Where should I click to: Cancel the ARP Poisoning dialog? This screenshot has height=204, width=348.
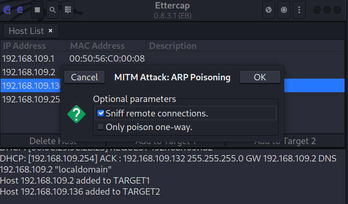pos(84,77)
